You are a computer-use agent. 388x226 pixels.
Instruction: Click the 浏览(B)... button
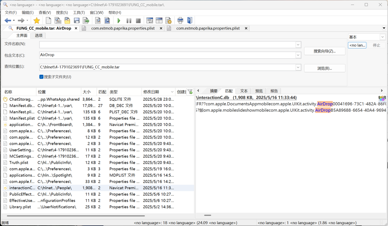point(325,68)
